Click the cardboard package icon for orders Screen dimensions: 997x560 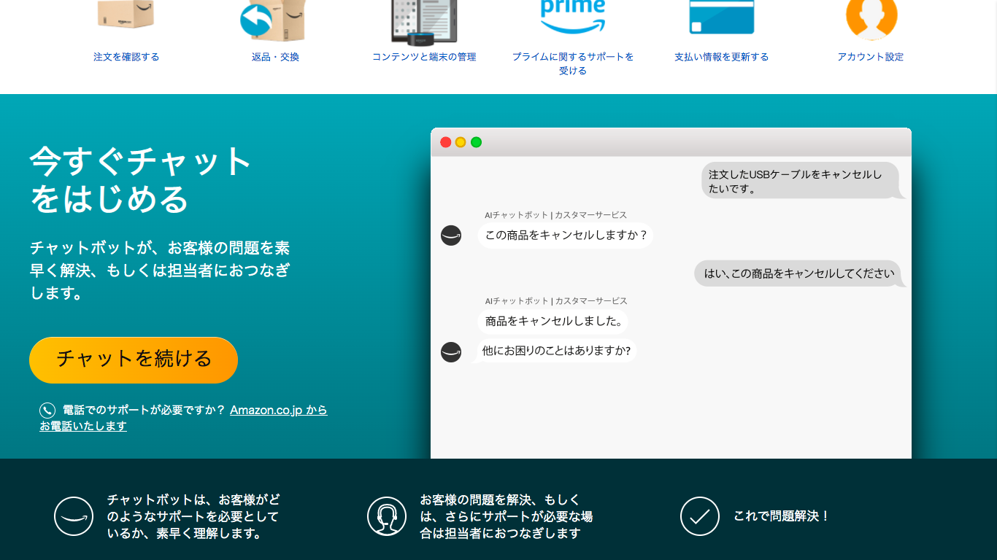click(x=126, y=16)
